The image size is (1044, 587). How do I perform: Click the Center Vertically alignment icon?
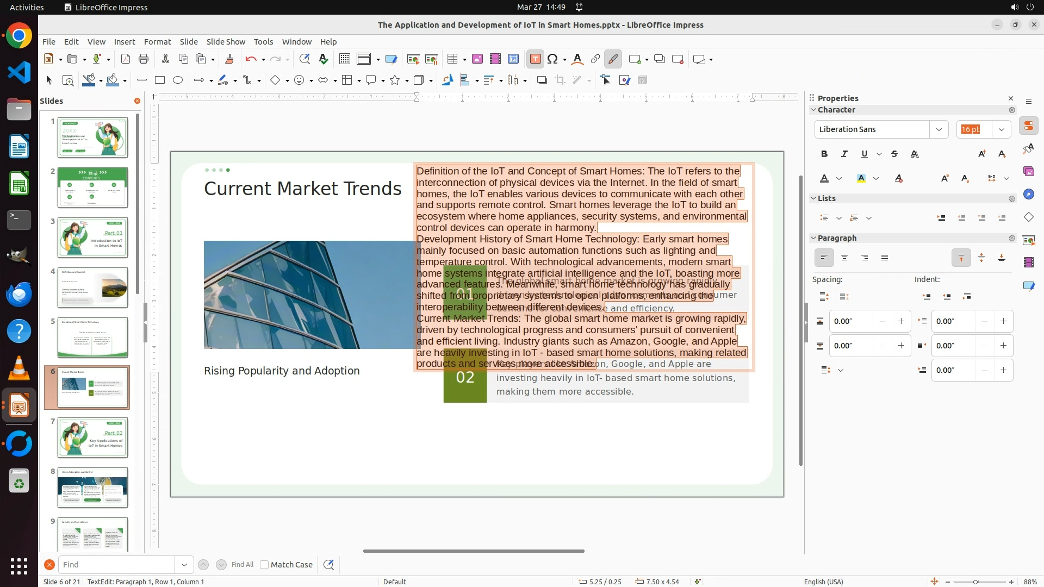coord(981,258)
